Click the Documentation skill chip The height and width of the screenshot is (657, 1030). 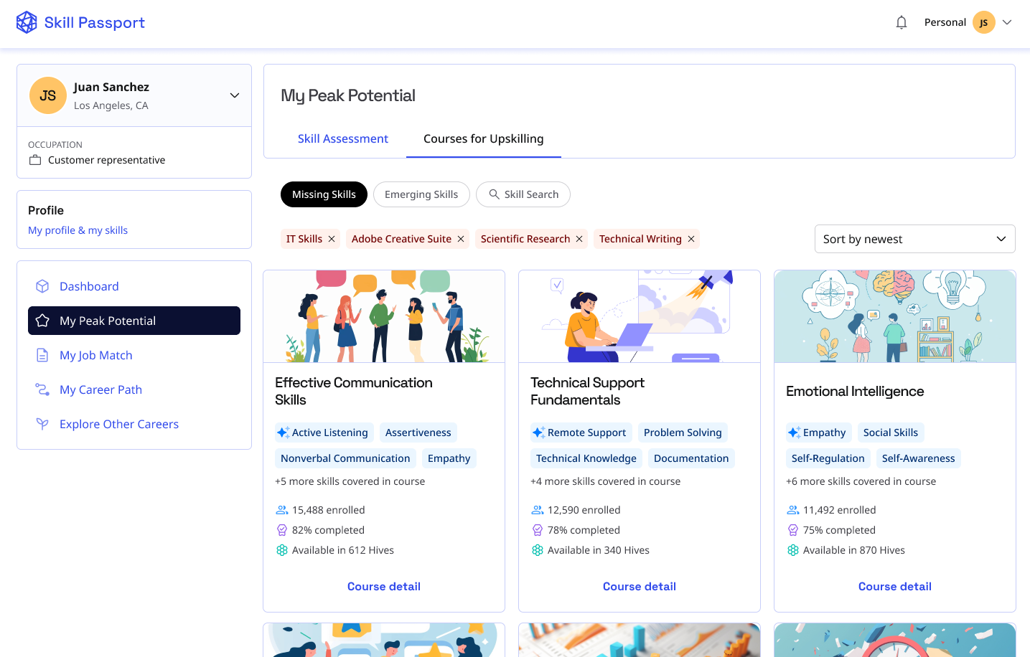691,458
